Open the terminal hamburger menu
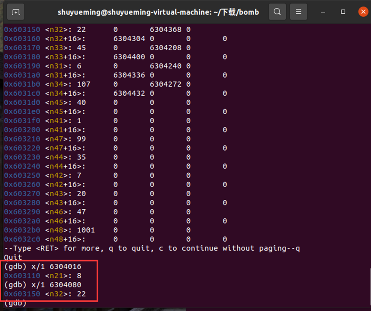The height and width of the screenshot is (311, 371). 299,12
